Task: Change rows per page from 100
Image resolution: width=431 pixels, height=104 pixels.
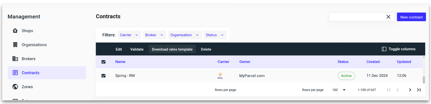Action: click(x=339, y=90)
